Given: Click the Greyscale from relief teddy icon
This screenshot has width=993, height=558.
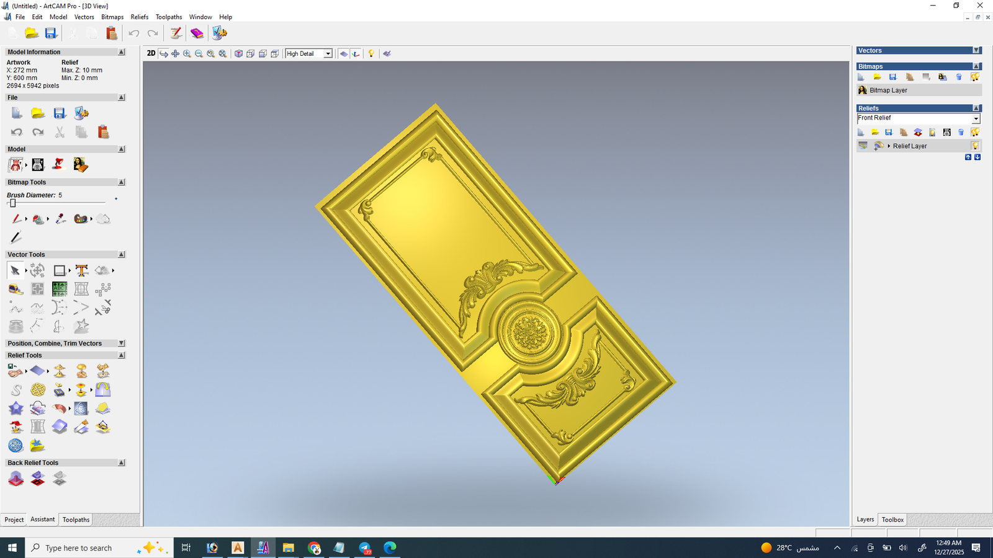Looking at the screenshot, I should (38, 165).
